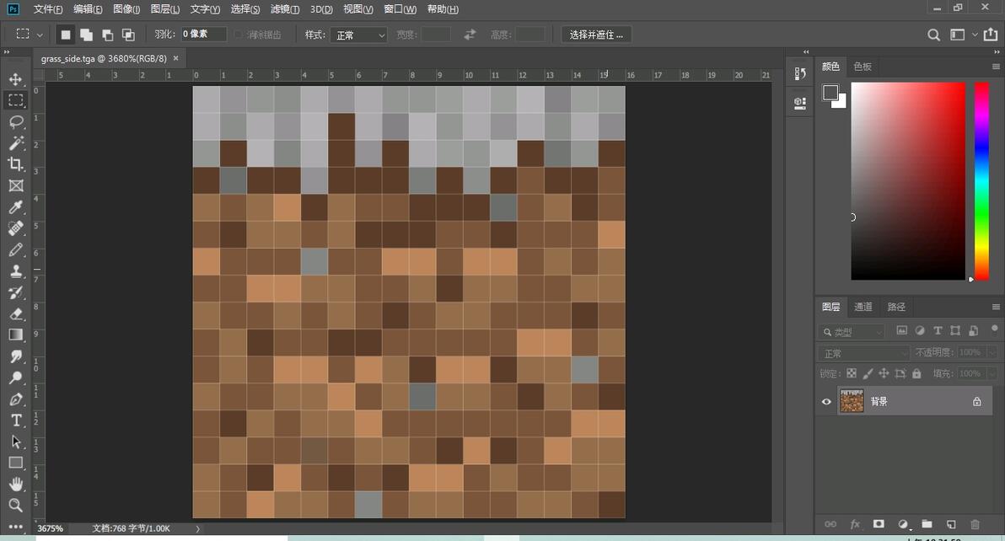Click the rainbow hue slider bar

pyautogui.click(x=981, y=181)
